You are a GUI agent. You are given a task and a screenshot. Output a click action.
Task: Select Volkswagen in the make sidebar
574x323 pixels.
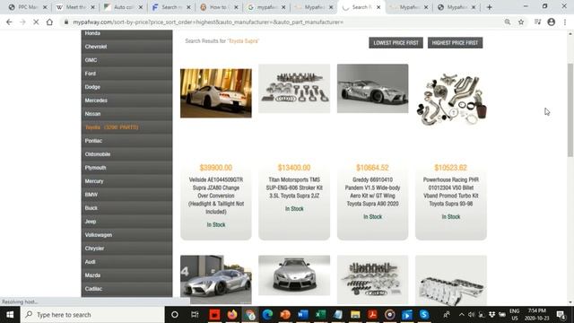coord(126,235)
